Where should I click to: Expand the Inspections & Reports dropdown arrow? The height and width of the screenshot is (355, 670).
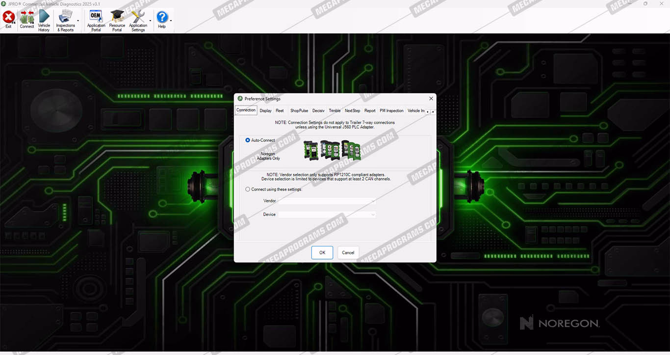(x=78, y=21)
